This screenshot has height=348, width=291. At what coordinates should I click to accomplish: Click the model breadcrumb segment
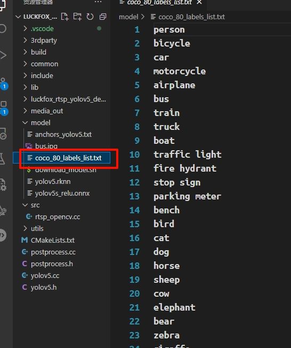coord(128,17)
